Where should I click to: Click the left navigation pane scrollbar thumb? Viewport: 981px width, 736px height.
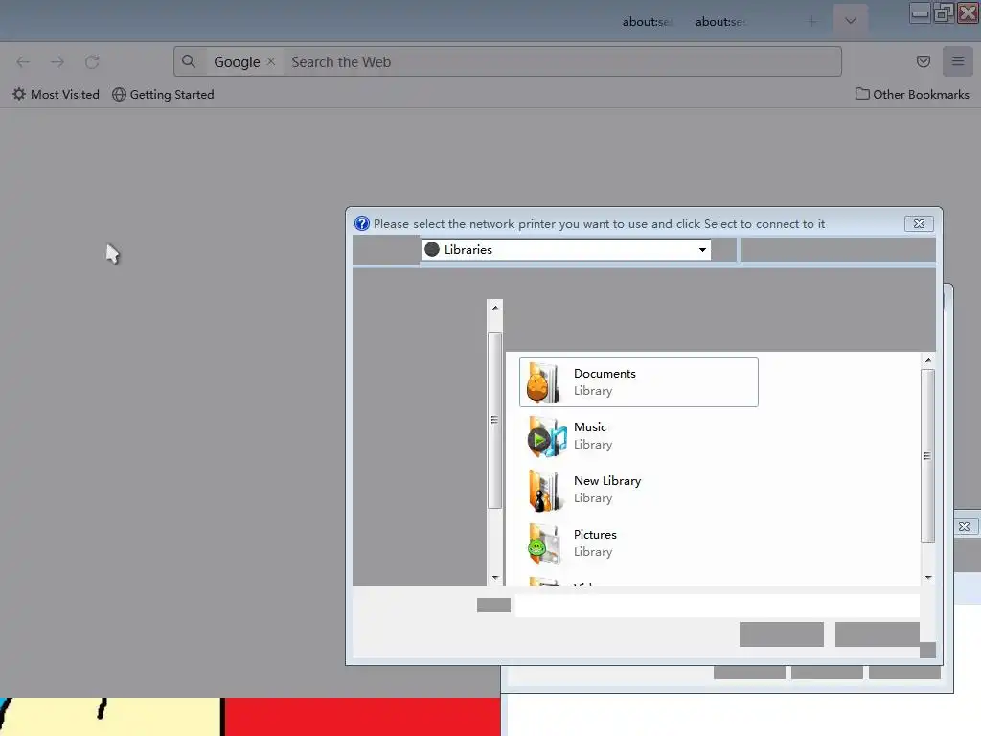495,420
